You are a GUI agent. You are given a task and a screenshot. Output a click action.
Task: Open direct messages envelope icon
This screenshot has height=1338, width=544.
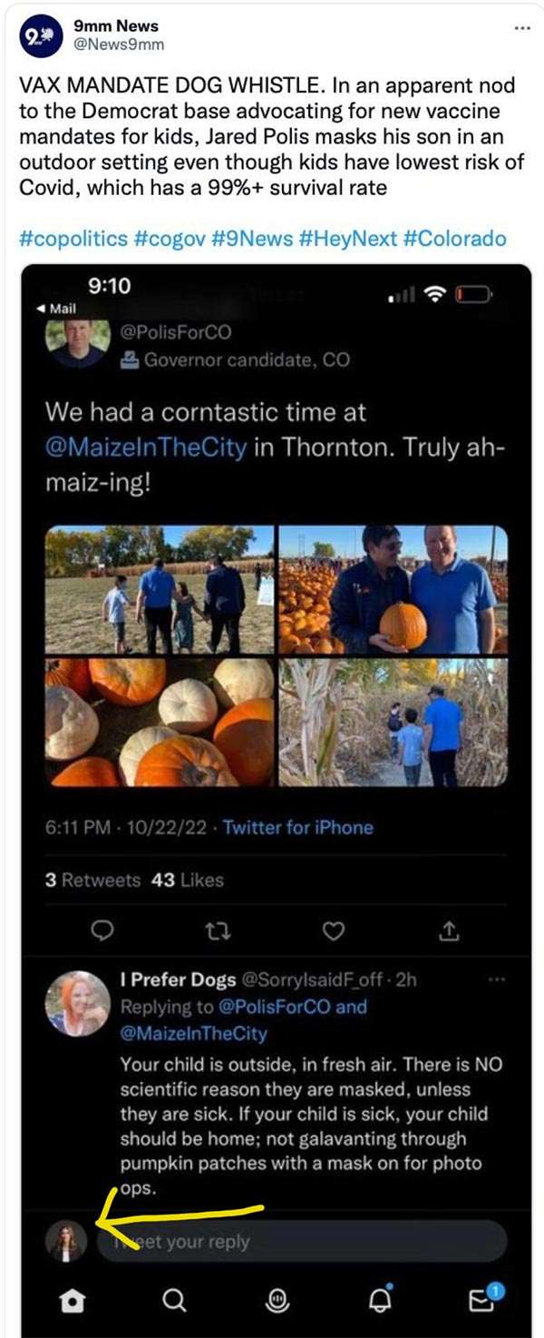click(481, 1300)
